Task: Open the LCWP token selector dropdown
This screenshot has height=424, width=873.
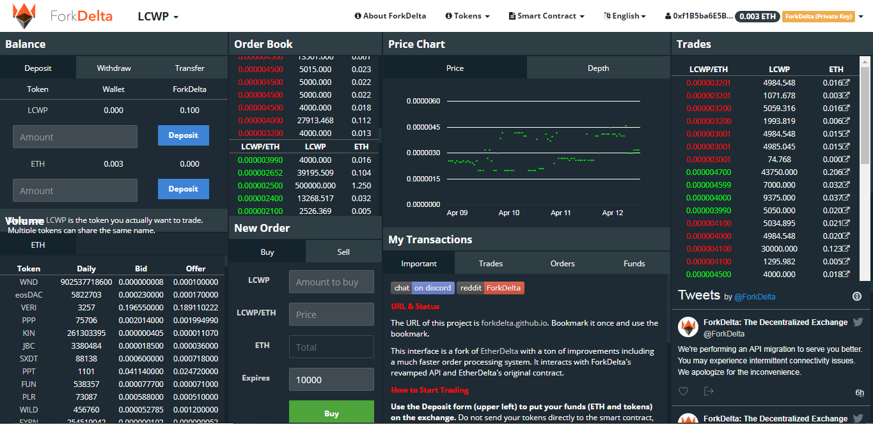Action: (158, 16)
